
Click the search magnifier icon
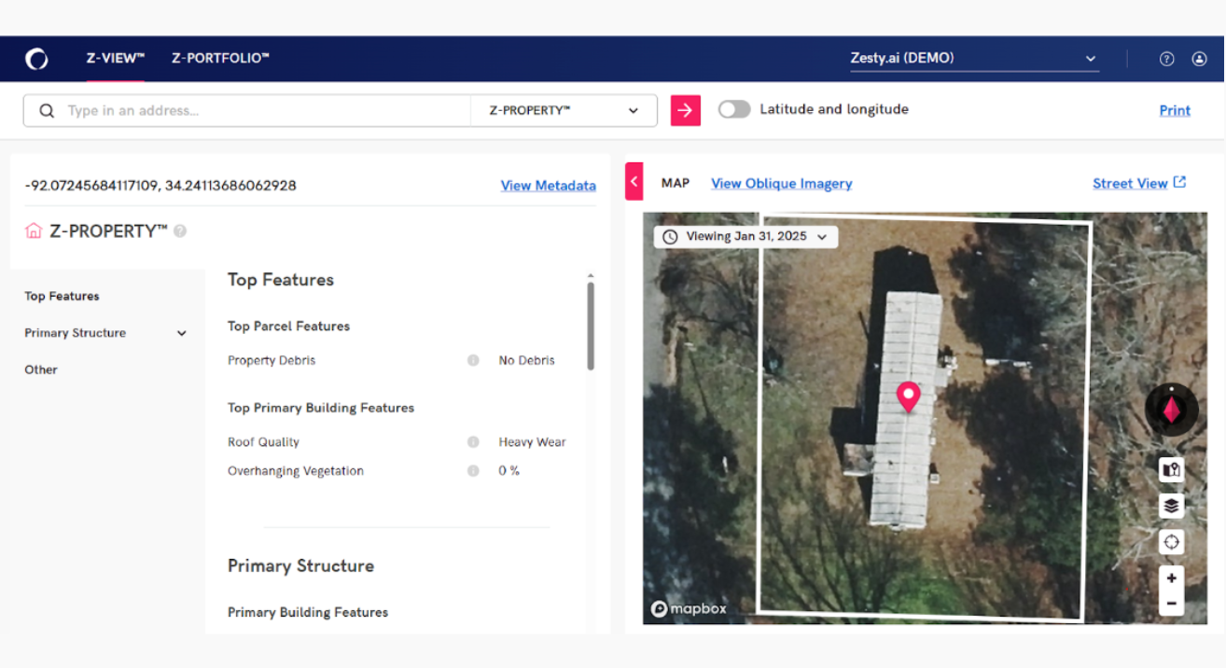[47, 111]
